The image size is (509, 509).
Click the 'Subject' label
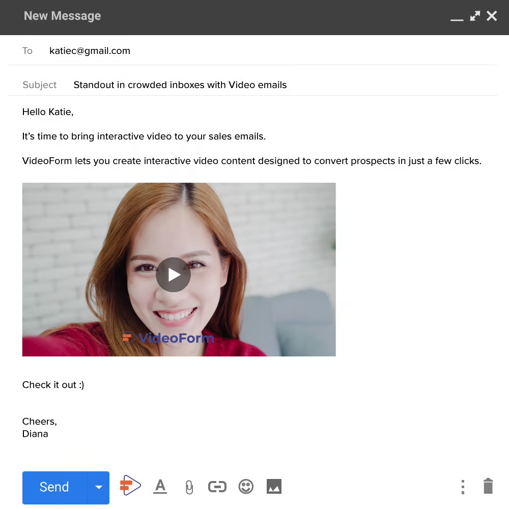[x=39, y=84]
